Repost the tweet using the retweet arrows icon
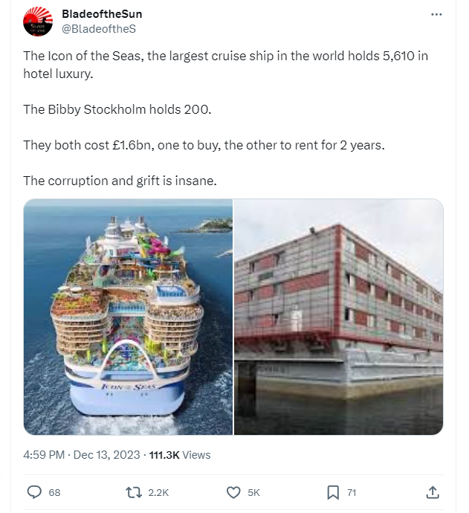Screen dimensions: 469x513 134,492
